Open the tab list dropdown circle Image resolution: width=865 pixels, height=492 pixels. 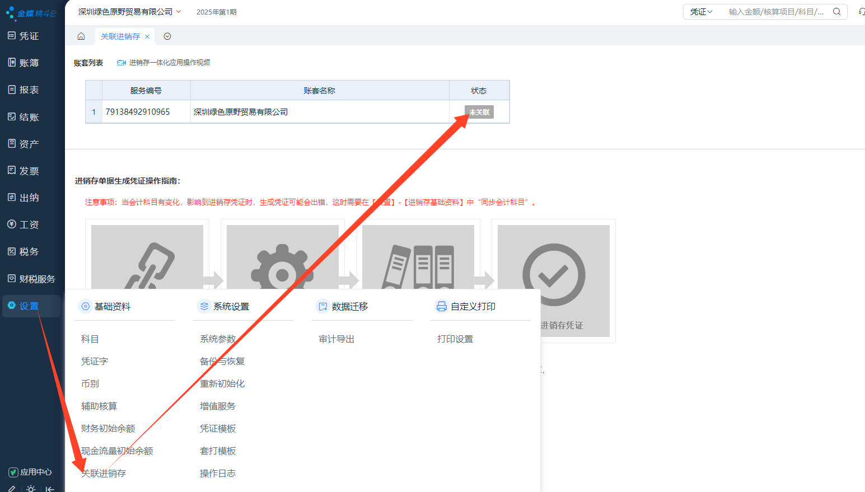[x=167, y=36]
